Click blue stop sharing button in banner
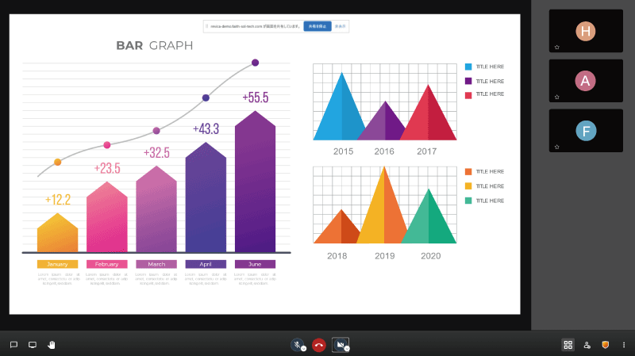This screenshot has height=356, width=635. point(317,26)
